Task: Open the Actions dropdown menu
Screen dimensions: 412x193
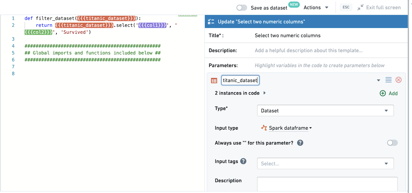Action: [316, 7]
